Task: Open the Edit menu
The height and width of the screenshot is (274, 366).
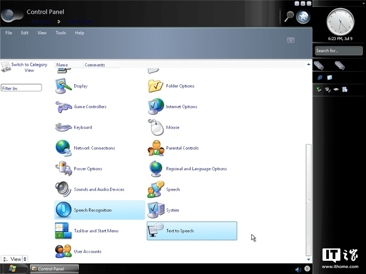Action: click(24, 32)
